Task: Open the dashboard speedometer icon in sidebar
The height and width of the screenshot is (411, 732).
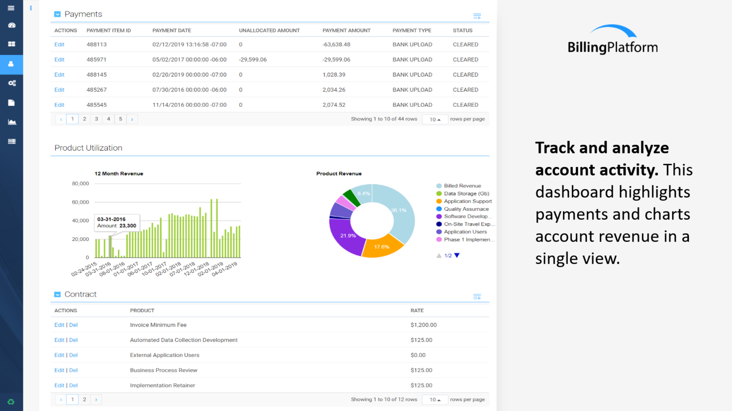Action: (x=11, y=25)
